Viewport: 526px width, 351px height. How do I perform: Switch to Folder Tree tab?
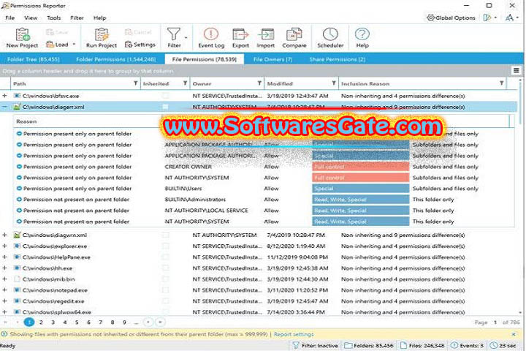[x=33, y=59]
